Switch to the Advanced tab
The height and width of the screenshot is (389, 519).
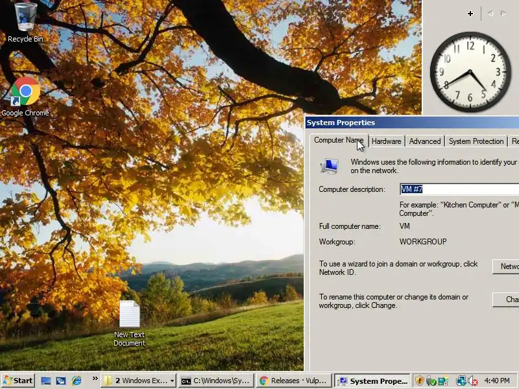click(425, 141)
